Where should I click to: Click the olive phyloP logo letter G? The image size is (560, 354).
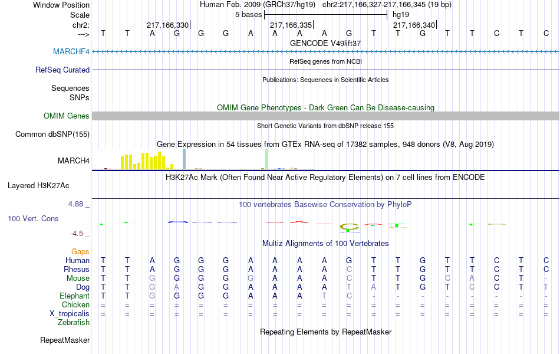click(x=349, y=227)
